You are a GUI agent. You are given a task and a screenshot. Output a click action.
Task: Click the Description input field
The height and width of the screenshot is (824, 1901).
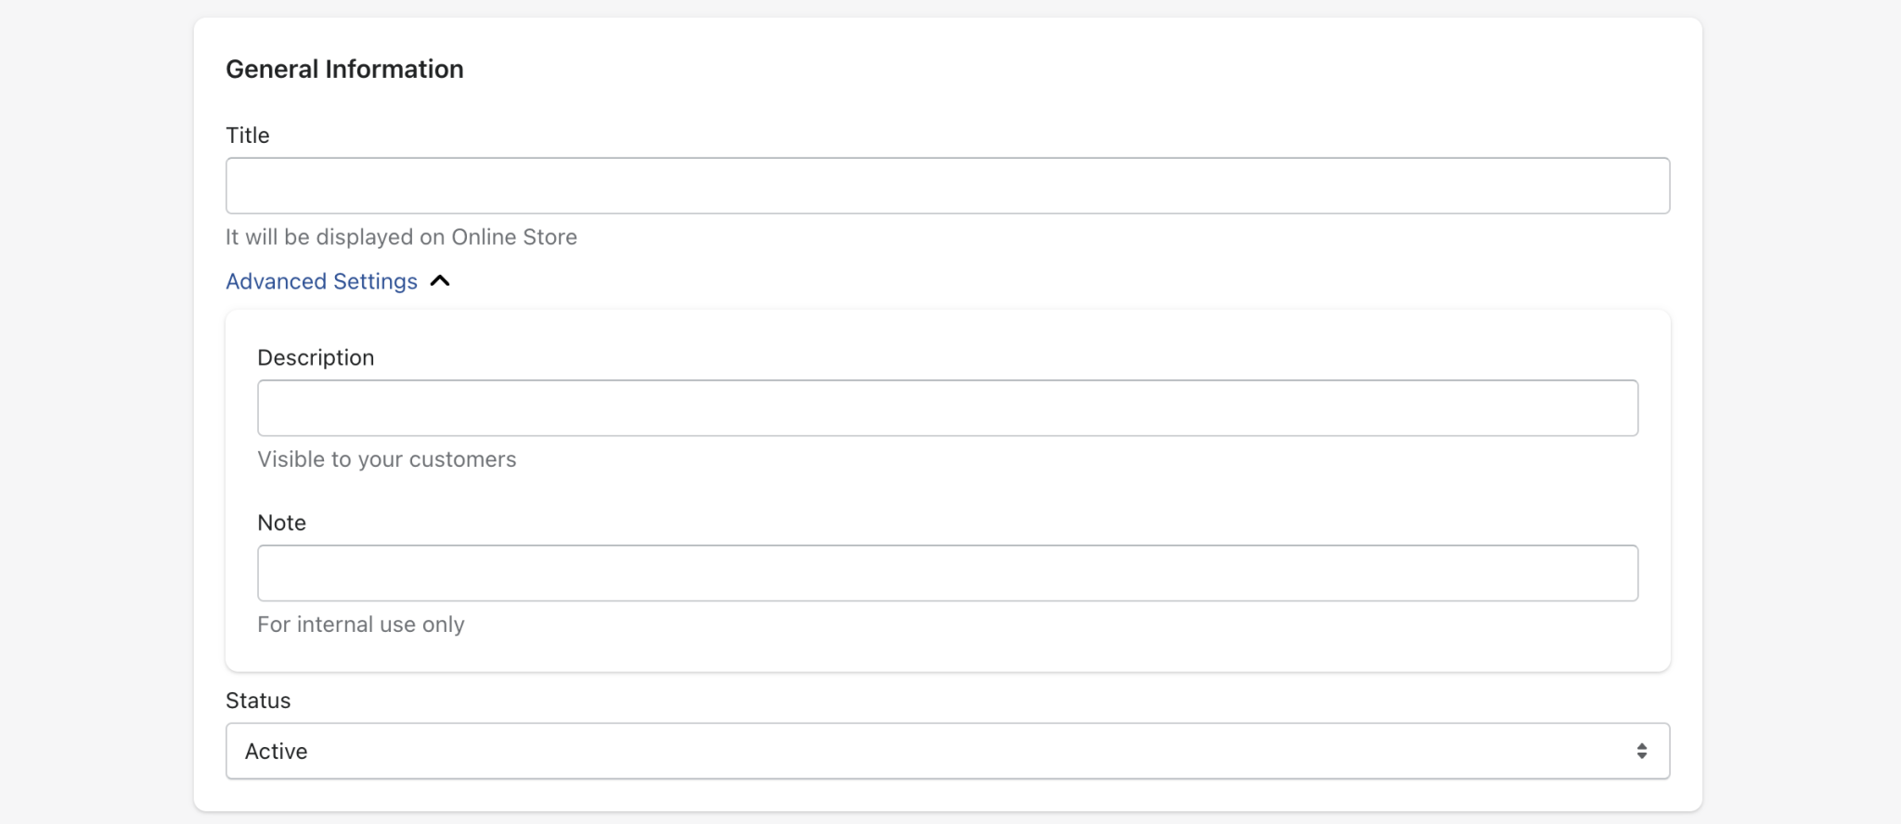pyautogui.click(x=947, y=408)
